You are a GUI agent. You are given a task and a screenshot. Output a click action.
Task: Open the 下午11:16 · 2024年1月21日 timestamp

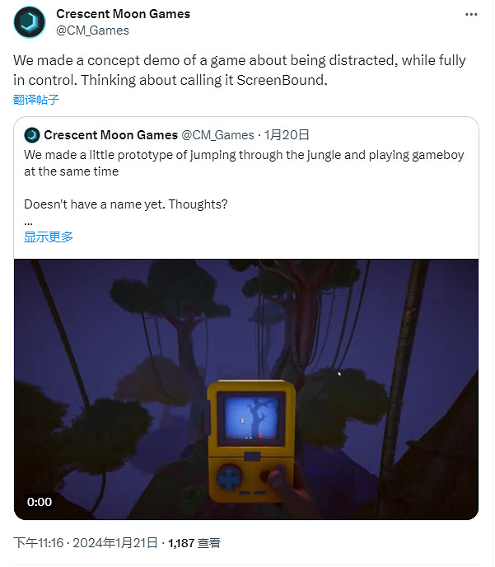[x=84, y=543]
